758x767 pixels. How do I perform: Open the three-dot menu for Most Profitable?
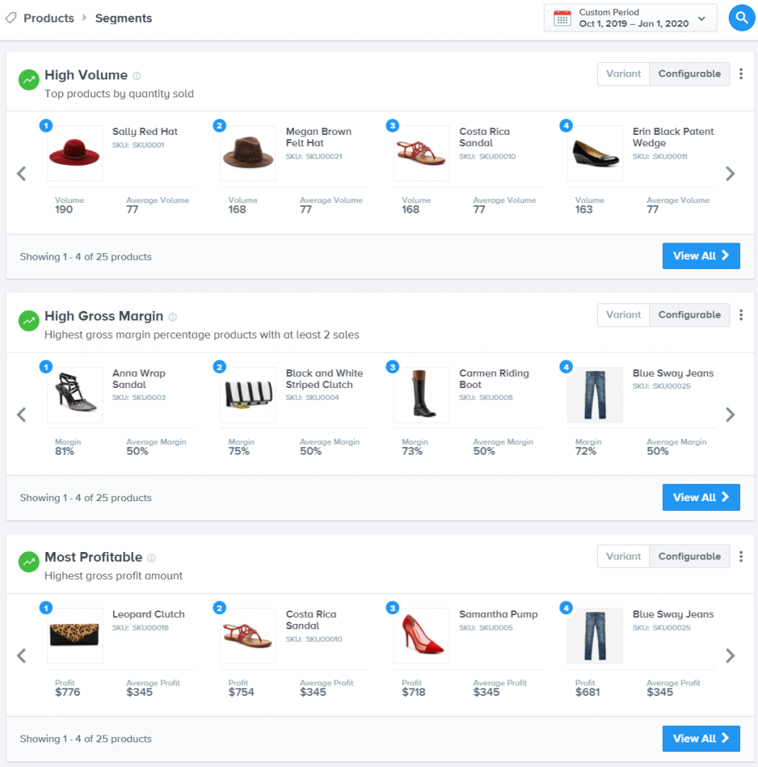(741, 557)
